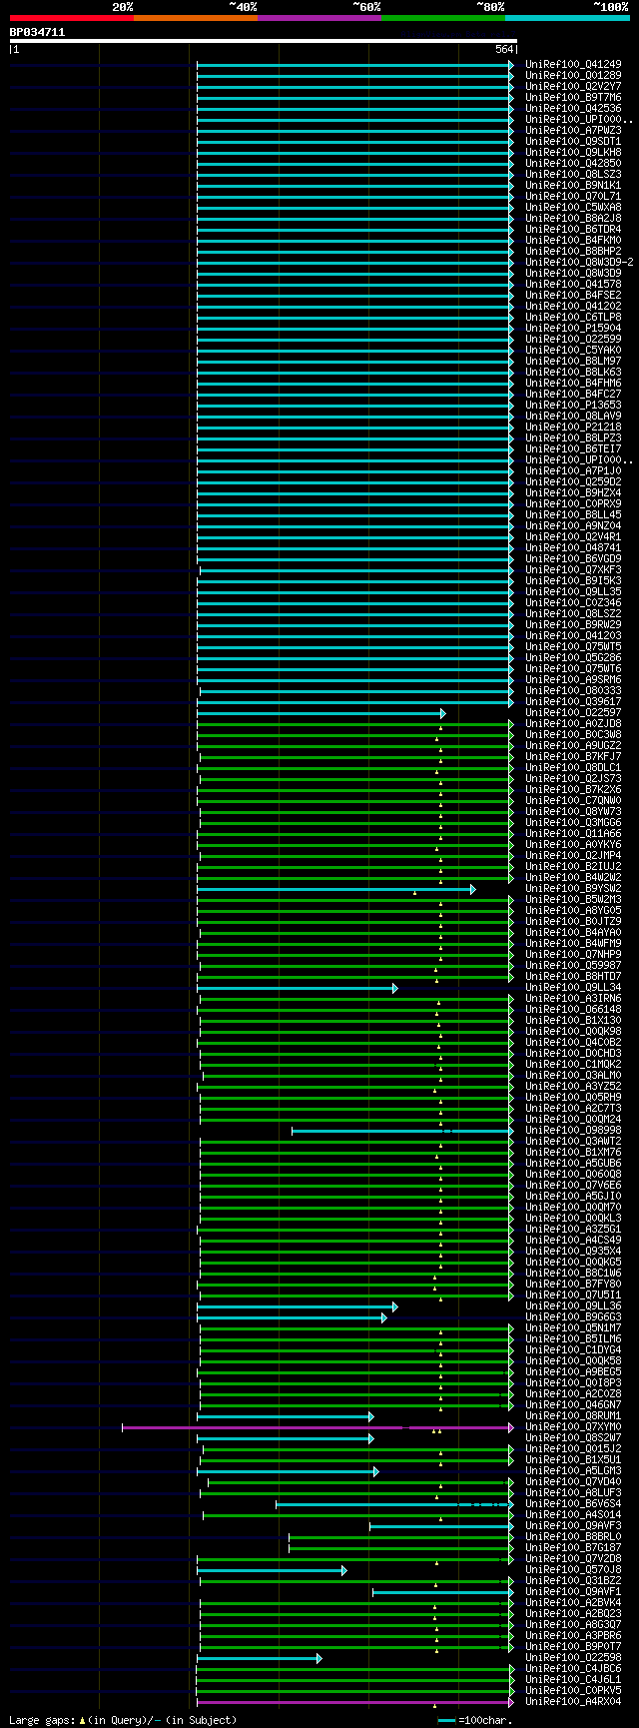
Task: Click the green ~80% identity legend segment
Action: click(443, 18)
